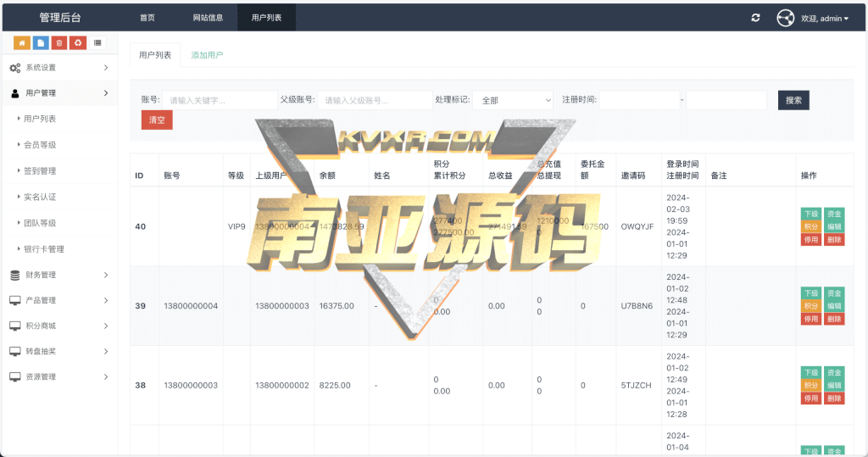Click the list view icon button
The height and width of the screenshot is (457, 868).
click(x=97, y=42)
